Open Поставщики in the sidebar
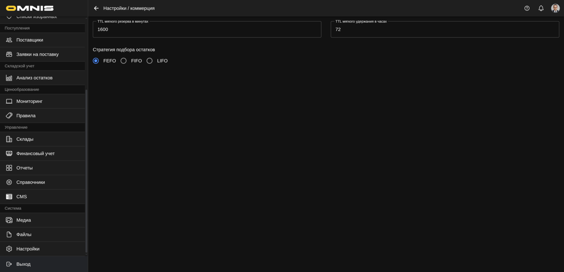The image size is (564, 272). (30, 40)
